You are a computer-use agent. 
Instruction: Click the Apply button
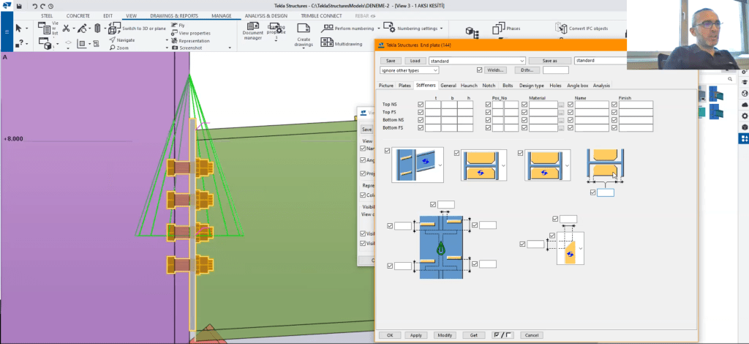415,334
